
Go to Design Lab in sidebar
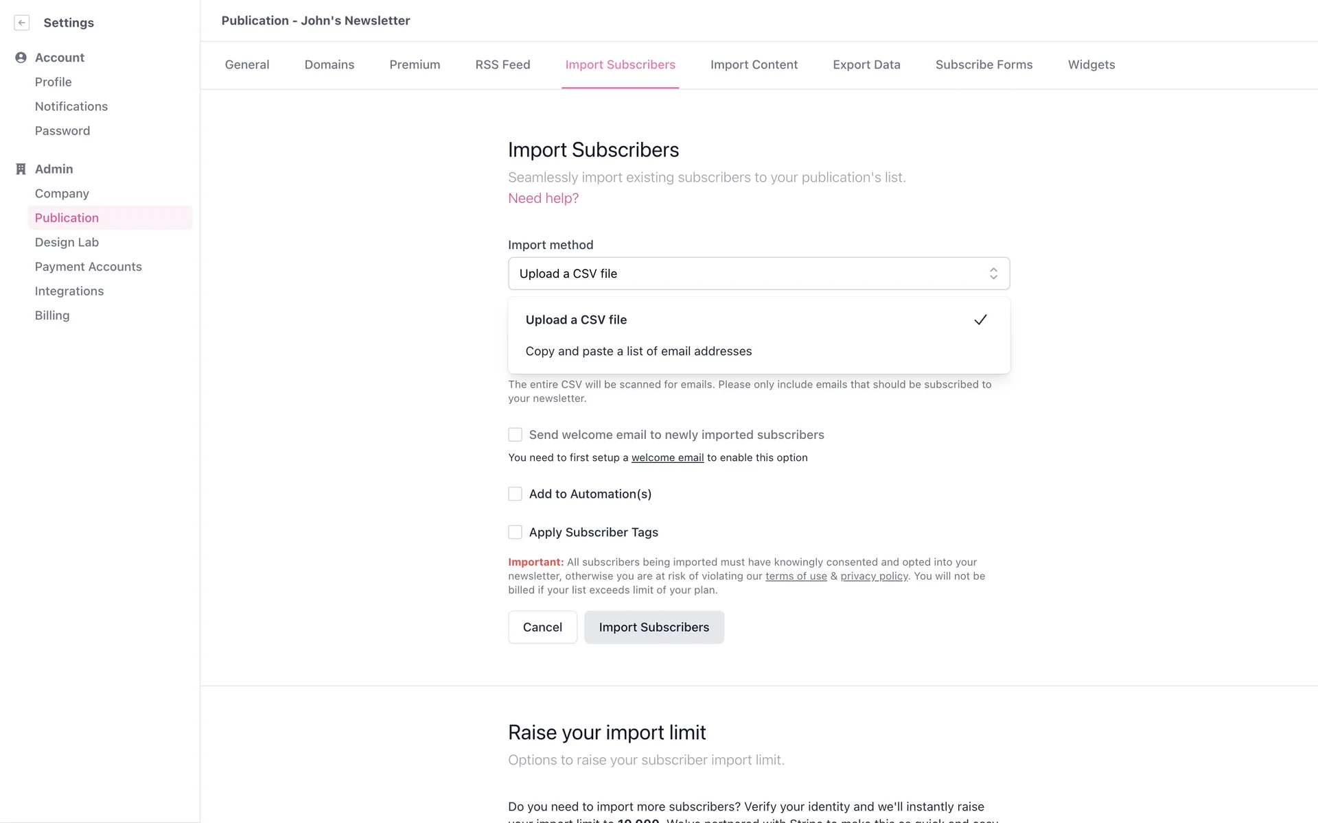(67, 242)
